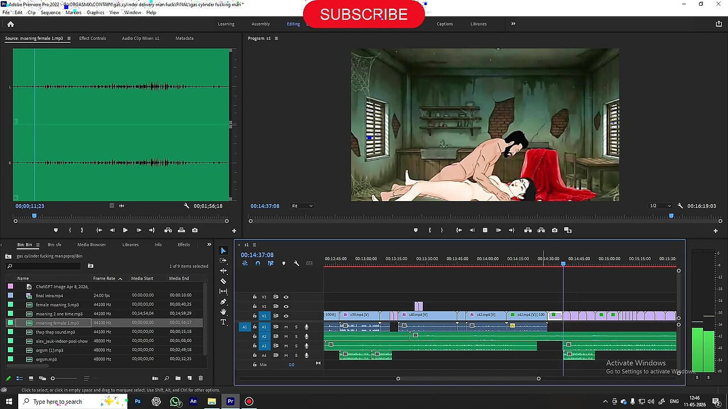The image size is (728, 409).
Task: Toggle Snap in the timeline
Action: (x=258, y=263)
